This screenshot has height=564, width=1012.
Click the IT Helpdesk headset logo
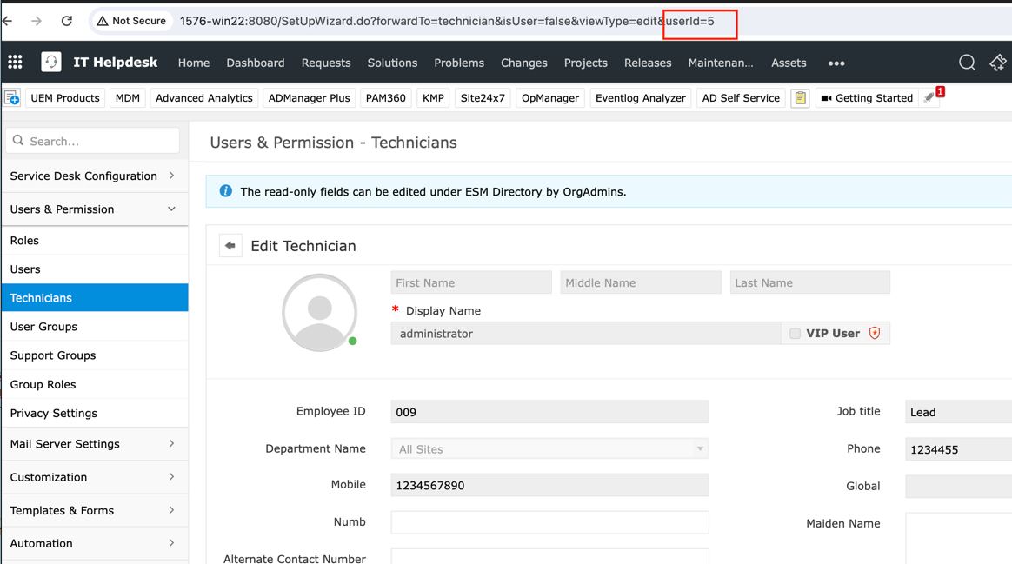coord(51,63)
